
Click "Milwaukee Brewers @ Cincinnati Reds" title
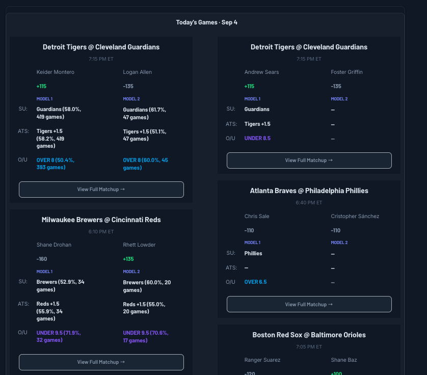click(101, 220)
